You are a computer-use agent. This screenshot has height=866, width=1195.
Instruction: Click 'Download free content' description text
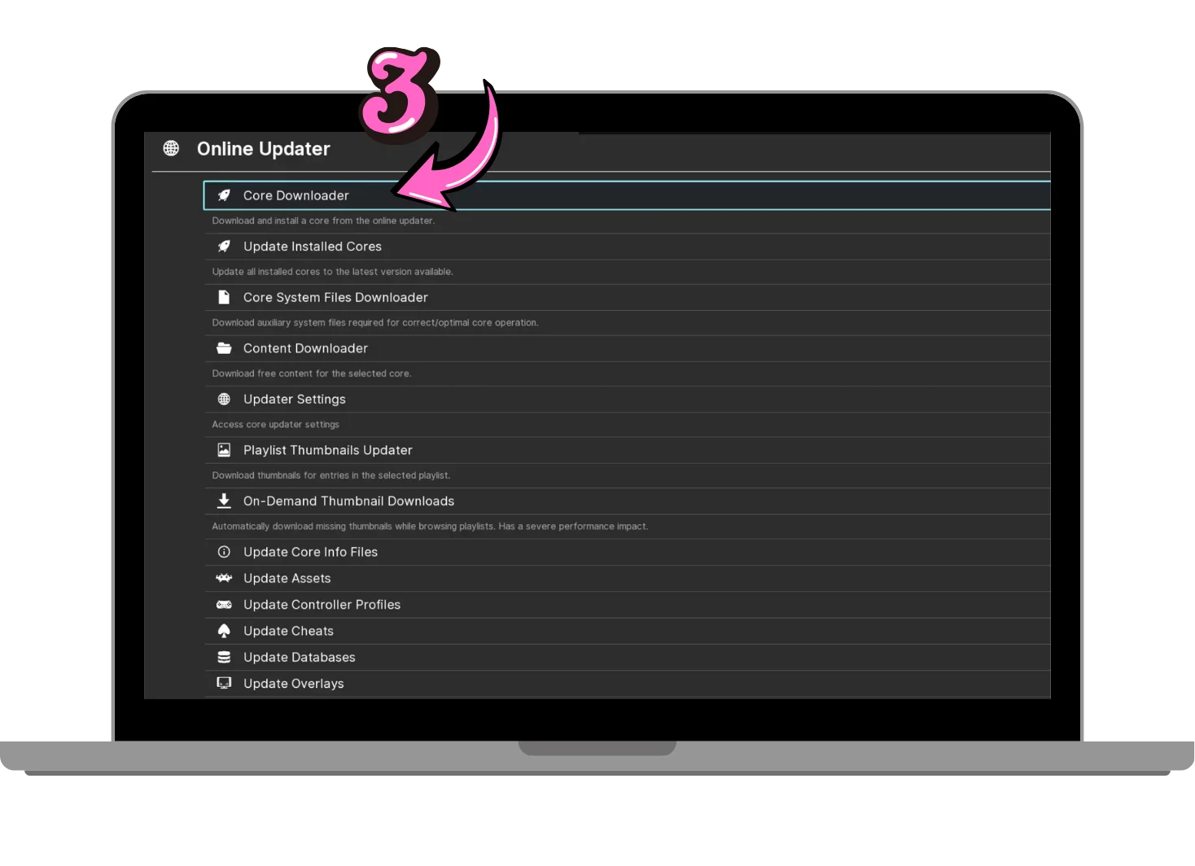pyautogui.click(x=312, y=374)
